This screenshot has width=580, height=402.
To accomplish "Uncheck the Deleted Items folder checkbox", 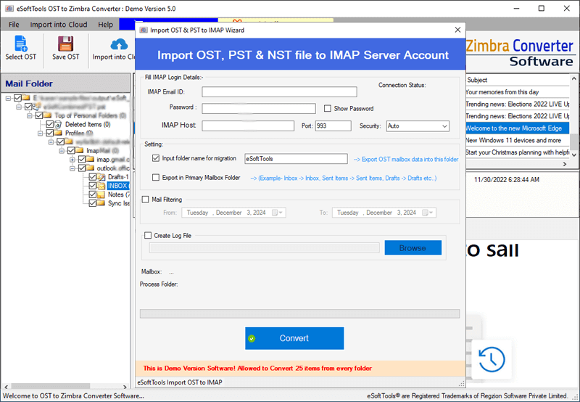I will pos(49,124).
